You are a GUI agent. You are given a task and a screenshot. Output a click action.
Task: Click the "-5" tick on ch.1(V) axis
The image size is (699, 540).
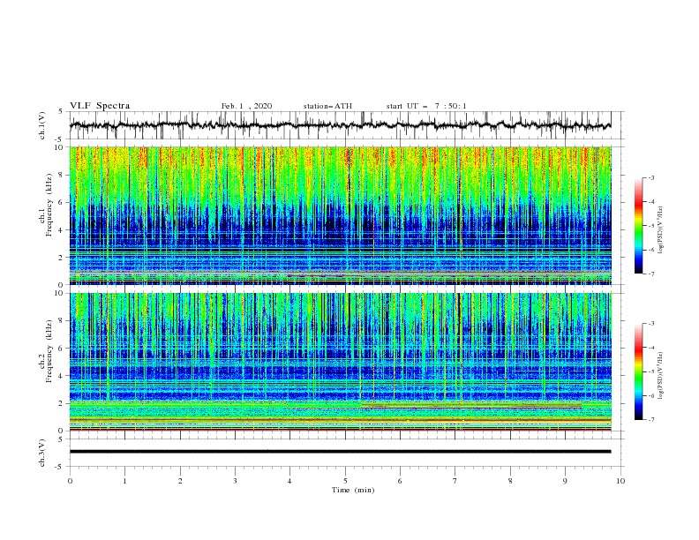pyautogui.click(x=60, y=139)
